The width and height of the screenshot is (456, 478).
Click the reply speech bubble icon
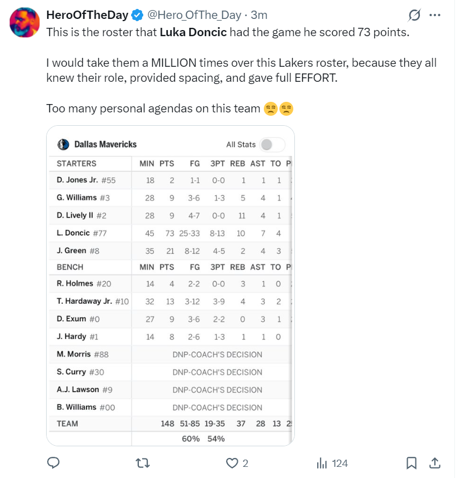[53, 463]
